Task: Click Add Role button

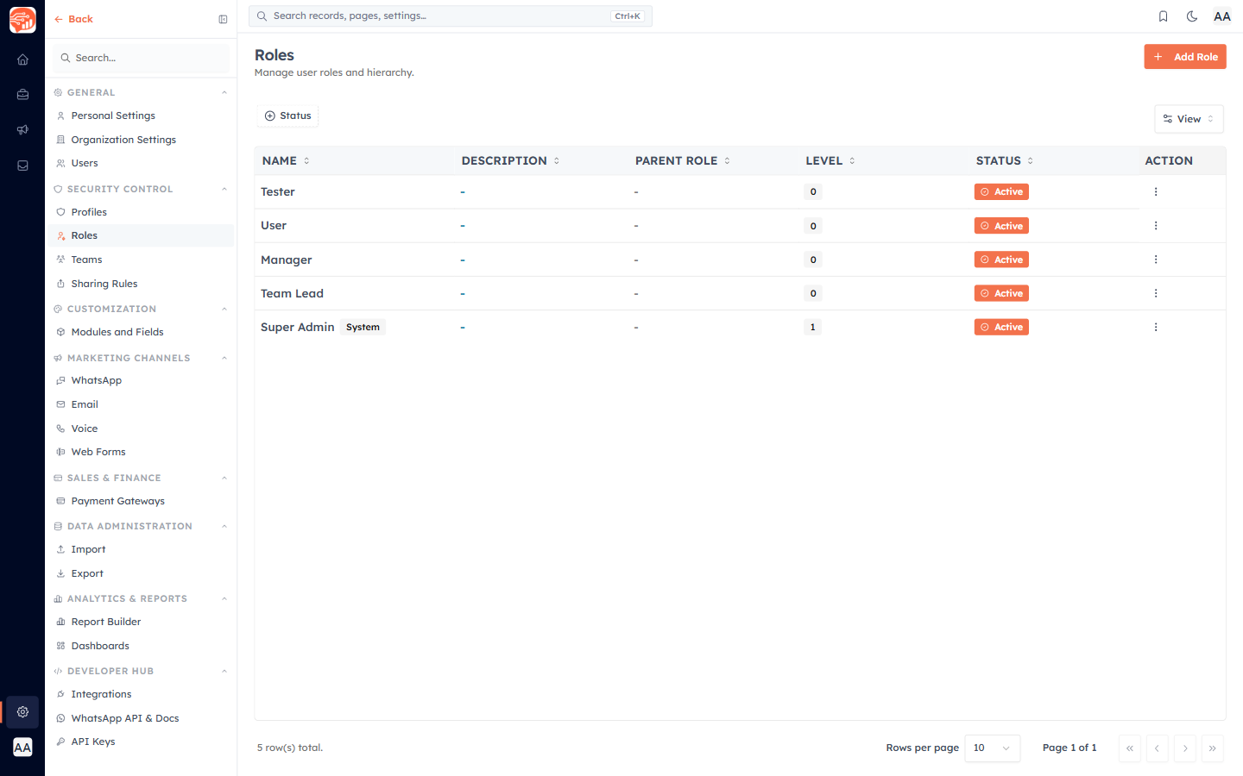Action: click(x=1185, y=57)
